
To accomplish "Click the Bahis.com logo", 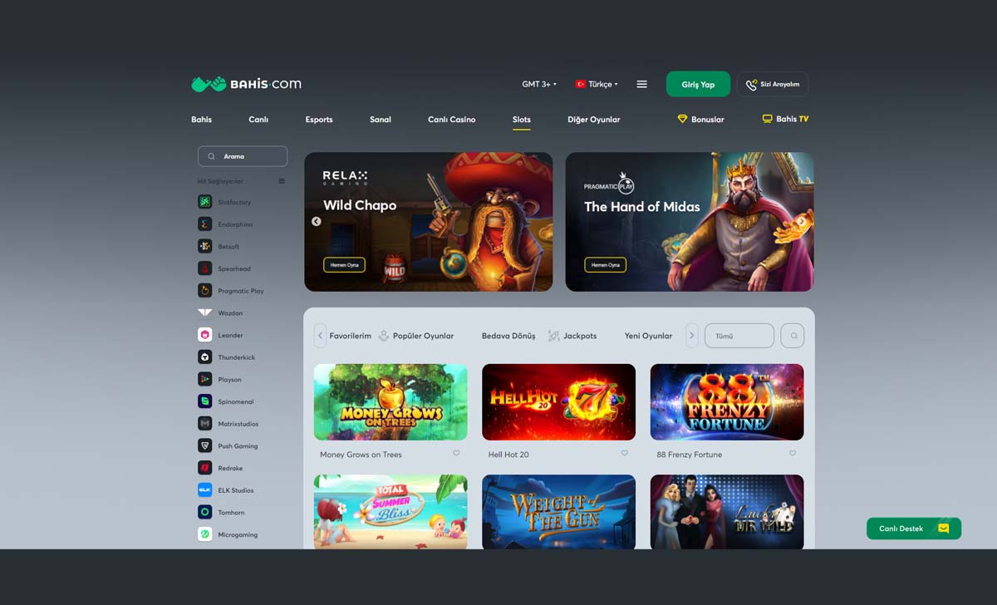I will click(246, 84).
